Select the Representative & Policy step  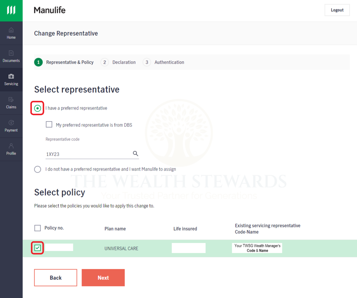[x=64, y=62]
